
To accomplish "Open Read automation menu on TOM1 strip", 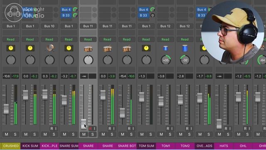I will tap(165, 40).
